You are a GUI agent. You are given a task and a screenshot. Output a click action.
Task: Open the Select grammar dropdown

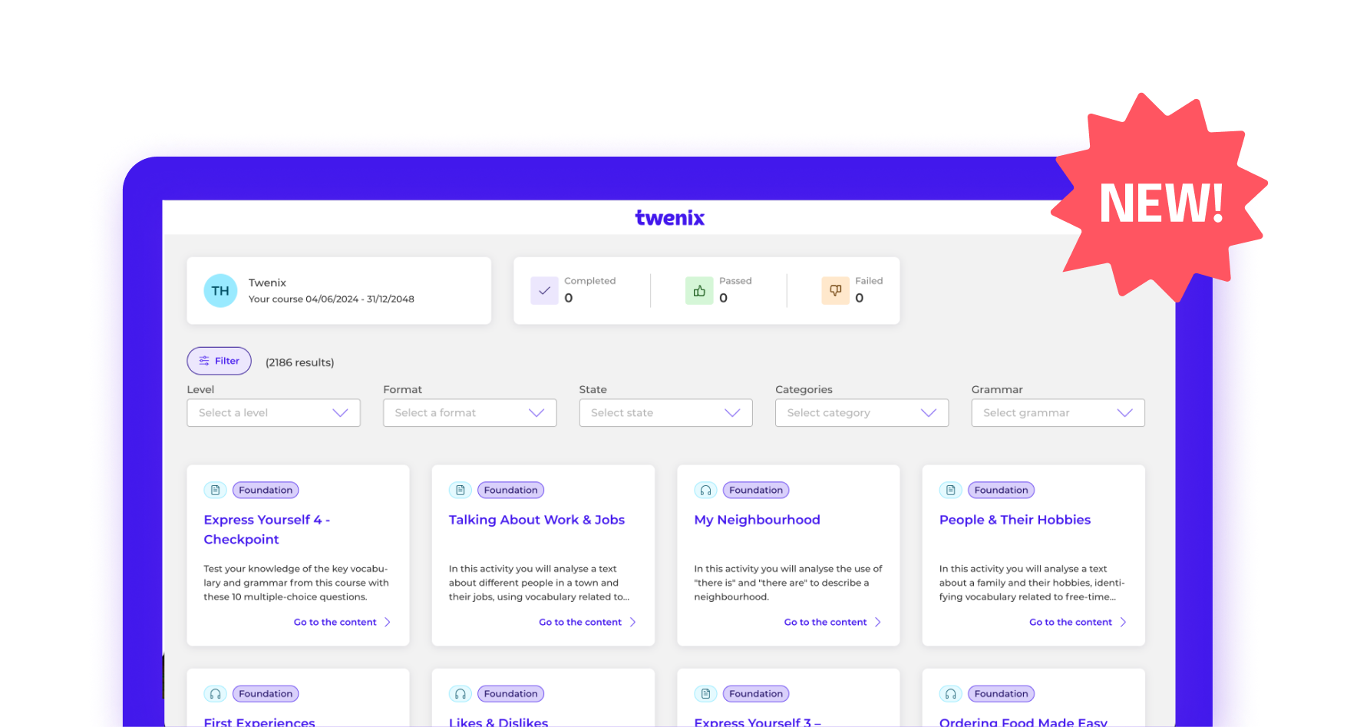point(1058,413)
